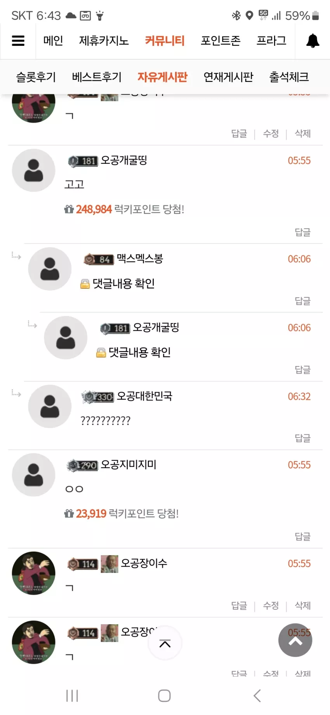330x715 pixels.
Task: Tap the white floating up-arrow button
Action: click(x=165, y=643)
